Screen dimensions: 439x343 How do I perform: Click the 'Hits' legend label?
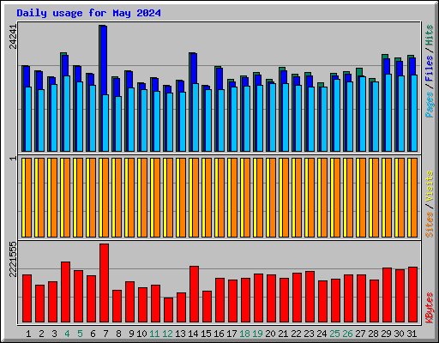[x=430, y=35]
